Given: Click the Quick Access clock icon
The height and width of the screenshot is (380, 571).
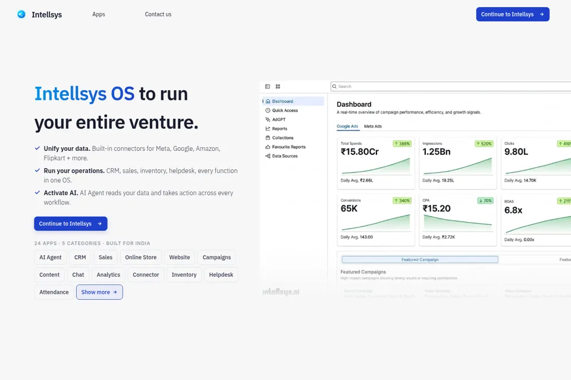Looking at the screenshot, I should pos(268,110).
